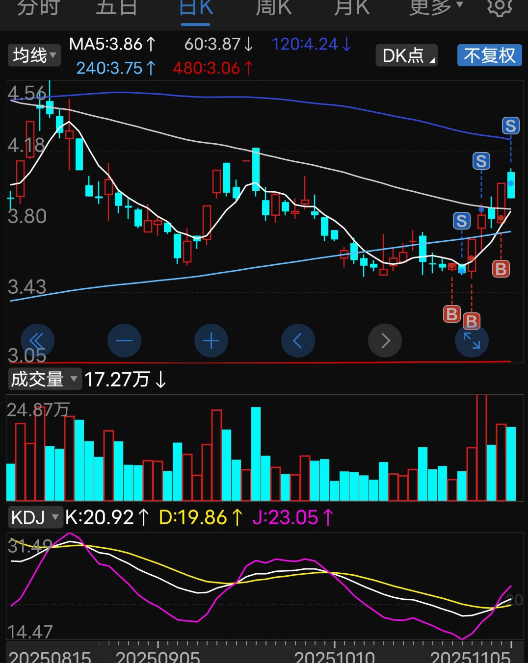Switch to the 周K tab
This screenshot has height=663, width=528.
pyautogui.click(x=274, y=7)
